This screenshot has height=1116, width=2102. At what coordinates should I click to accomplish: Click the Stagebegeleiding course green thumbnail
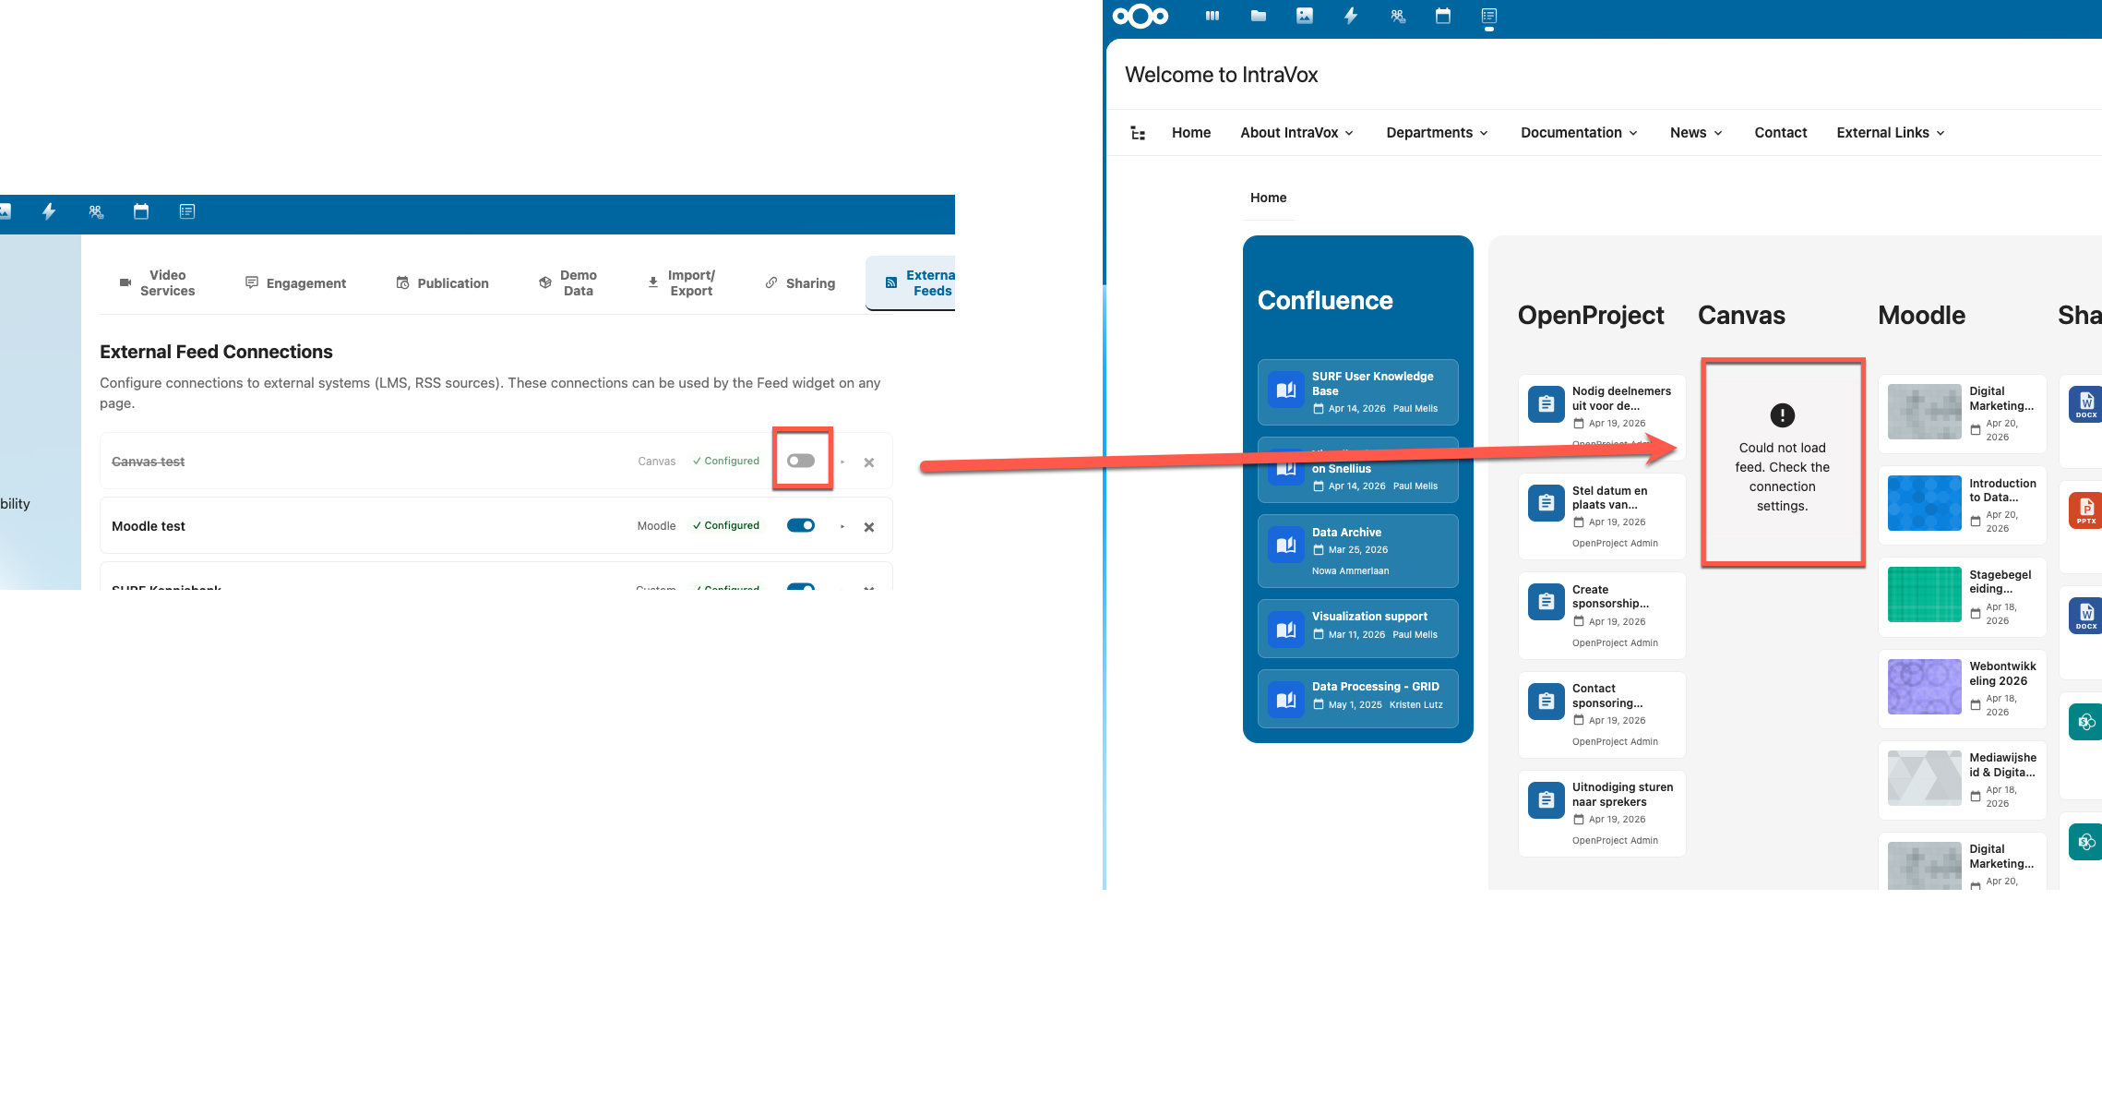(1925, 594)
